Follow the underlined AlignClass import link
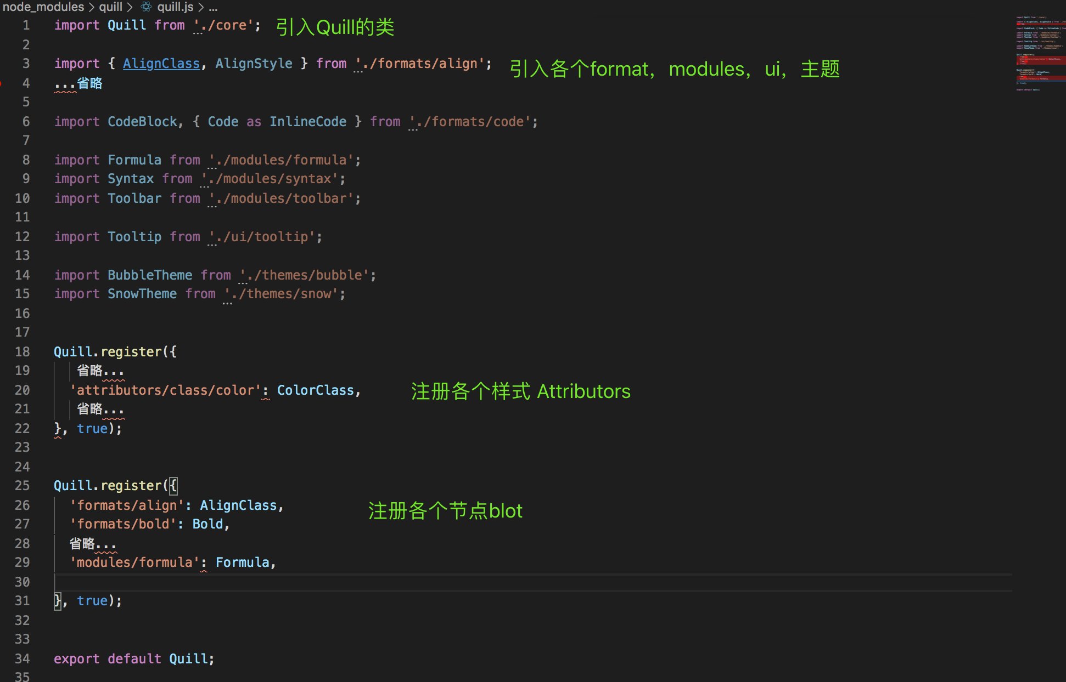 click(161, 64)
